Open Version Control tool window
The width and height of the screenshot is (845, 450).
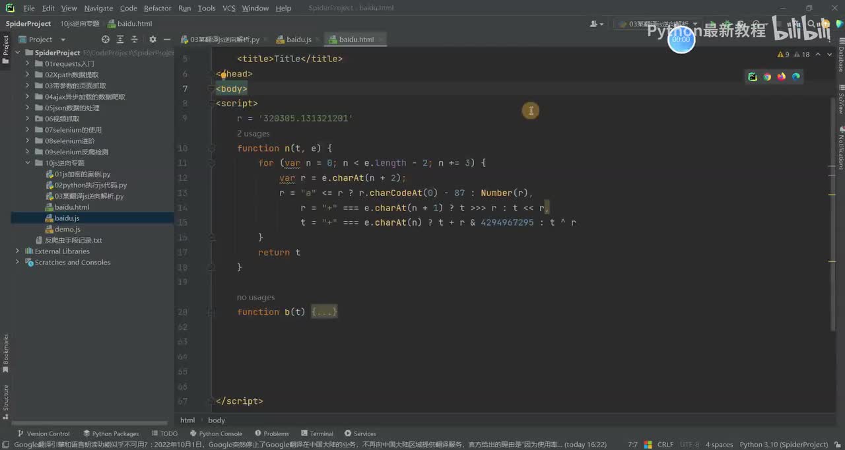(44, 434)
